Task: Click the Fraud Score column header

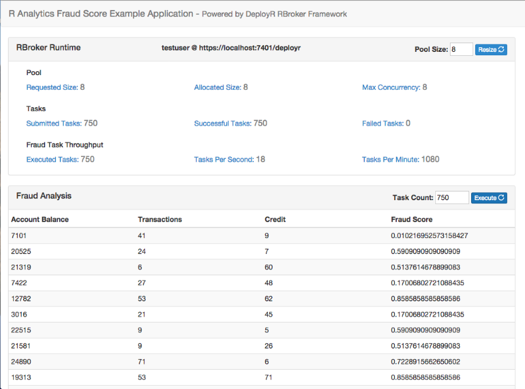Action: 411,219
